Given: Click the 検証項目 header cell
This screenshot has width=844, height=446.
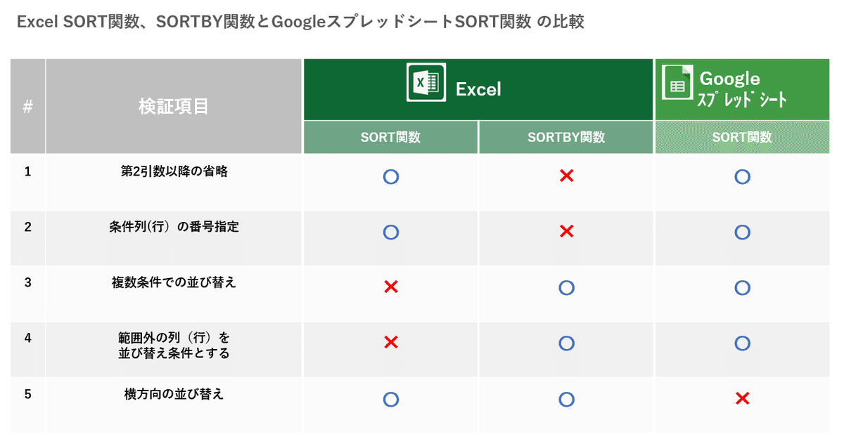Looking at the screenshot, I should (174, 106).
